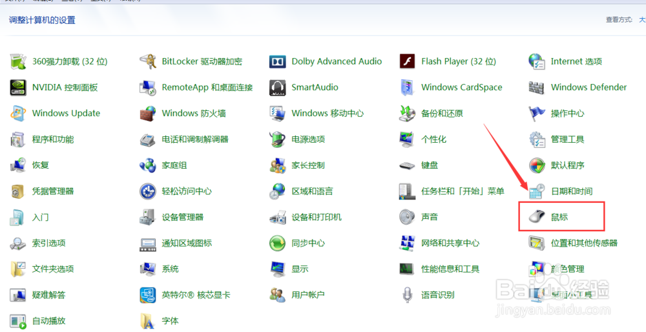Open the 索引选项 link
Viewport: 646px width, 332px height.
pyautogui.click(x=48, y=243)
